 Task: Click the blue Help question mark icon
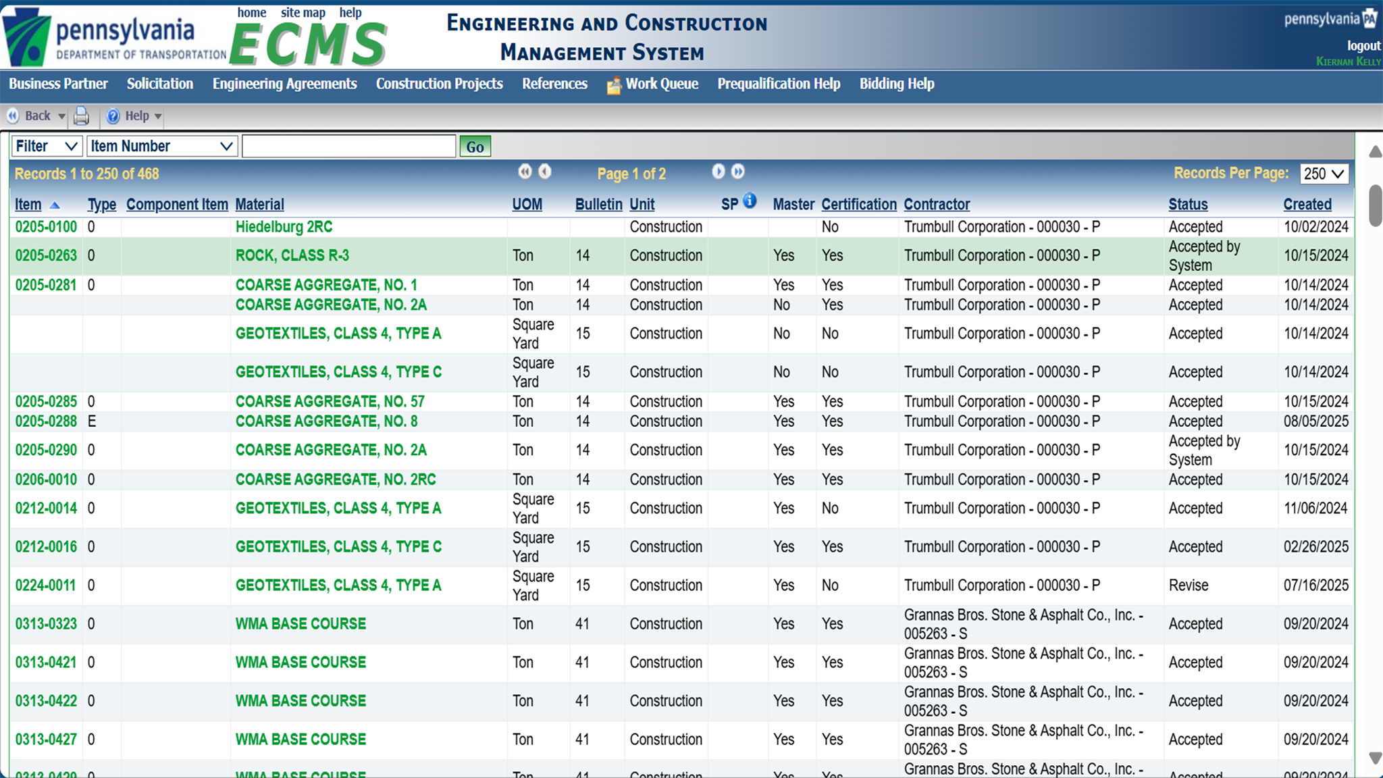pyautogui.click(x=113, y=116)
